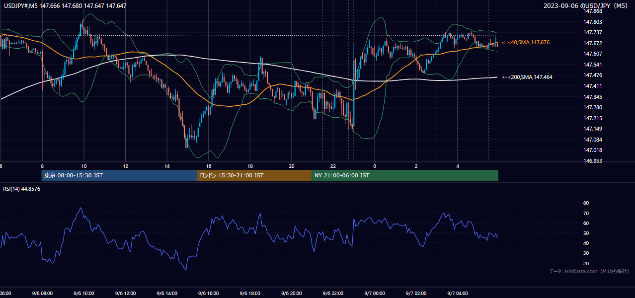Click the HistData.com data source credit
635x298 pixels.
coord(589,271)
